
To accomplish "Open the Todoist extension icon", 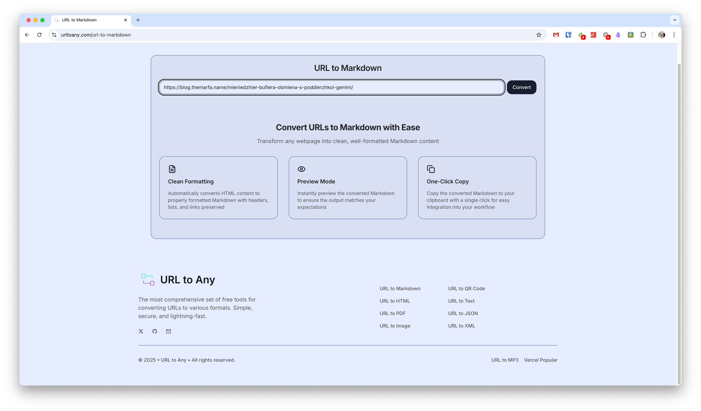I will 593,35.
